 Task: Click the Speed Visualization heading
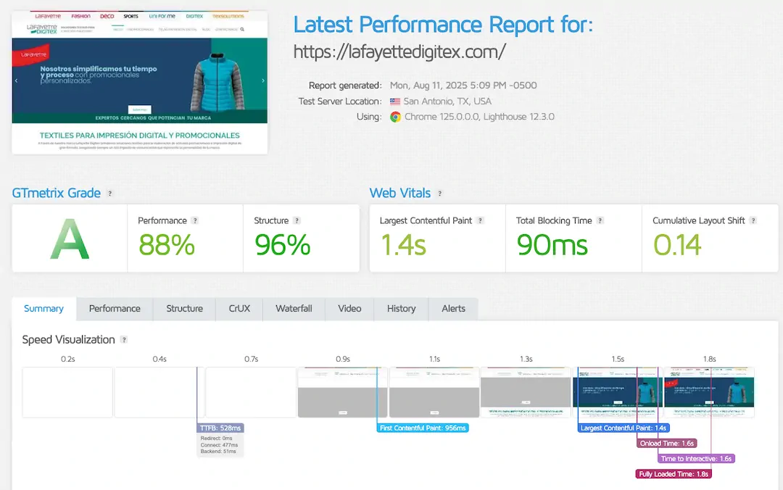coord(68,340)
